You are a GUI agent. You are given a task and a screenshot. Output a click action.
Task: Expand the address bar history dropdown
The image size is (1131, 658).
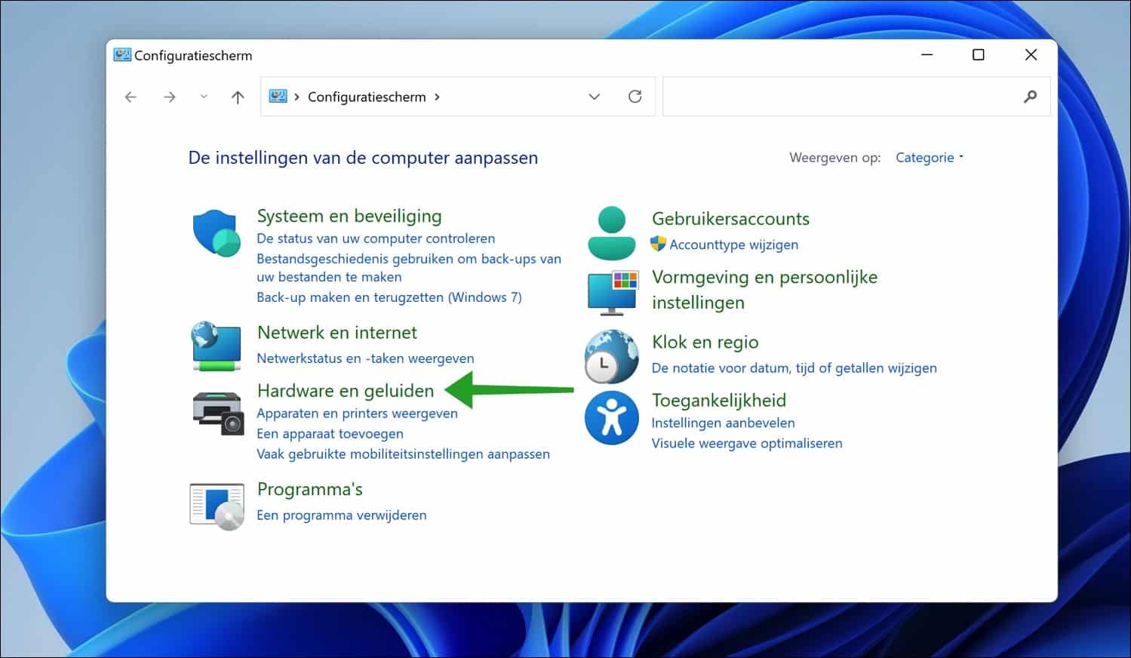click(595, 97)
